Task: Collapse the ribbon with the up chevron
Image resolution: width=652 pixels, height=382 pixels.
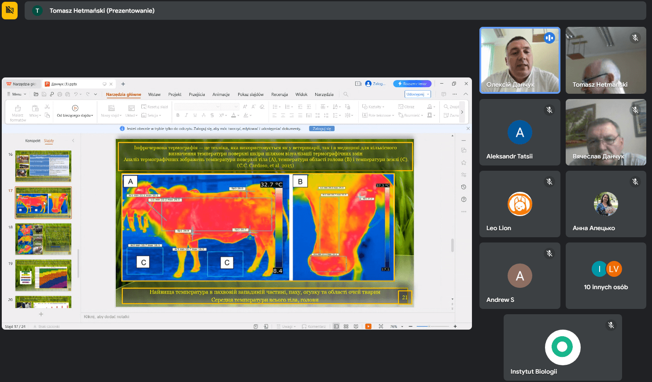Action: pyautogui.click(x=466, y=94)
